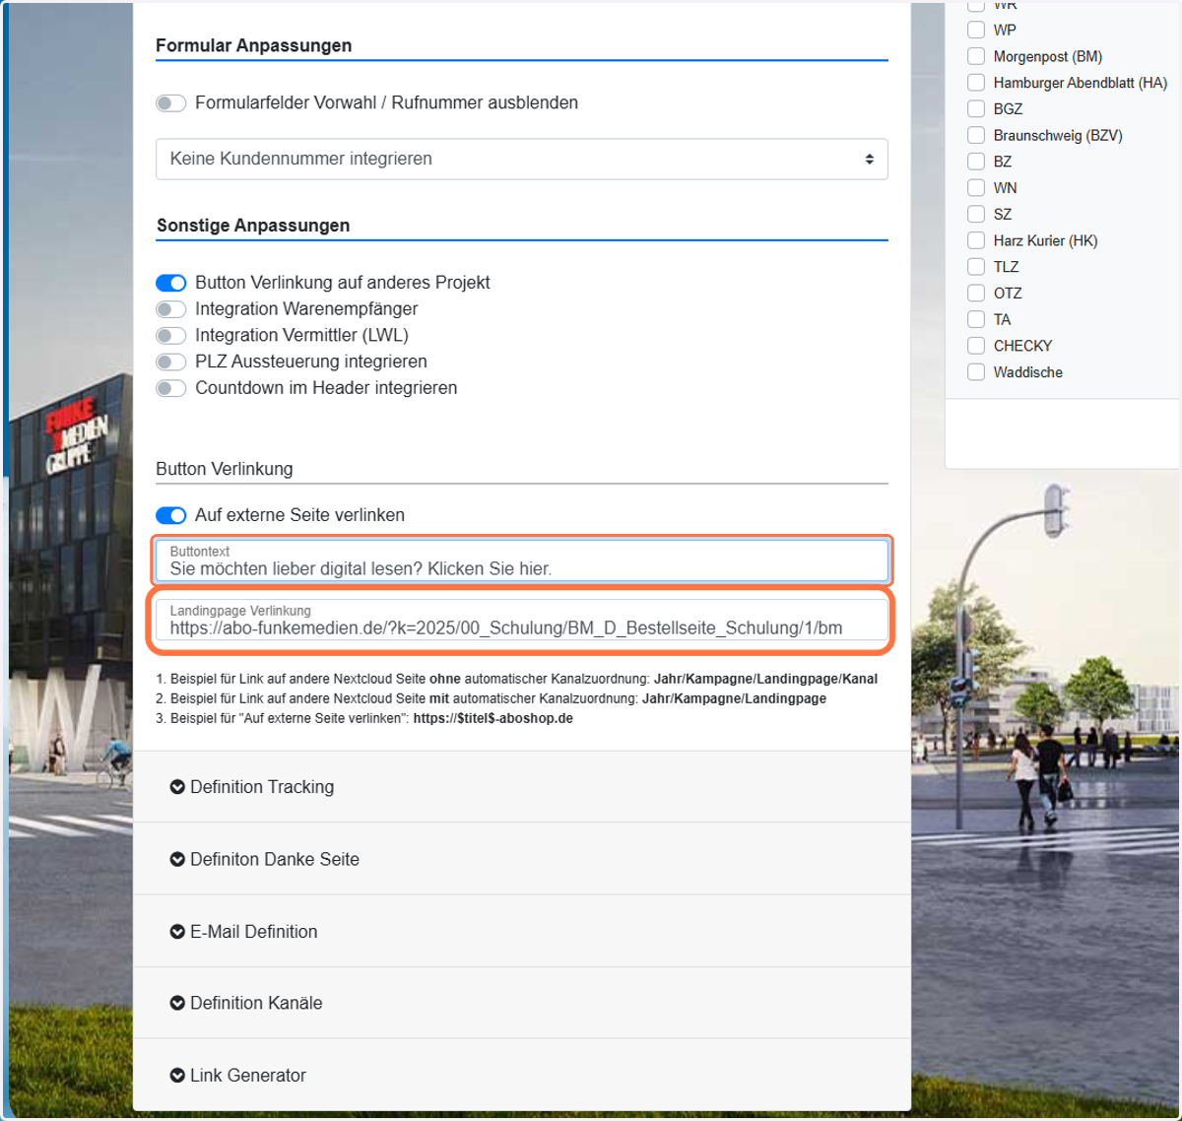Image resolution: width=1182 pixels, height=1121 pixels.
Task: Click the Sonstige Anpassungen heading
Action: point(253,226)
